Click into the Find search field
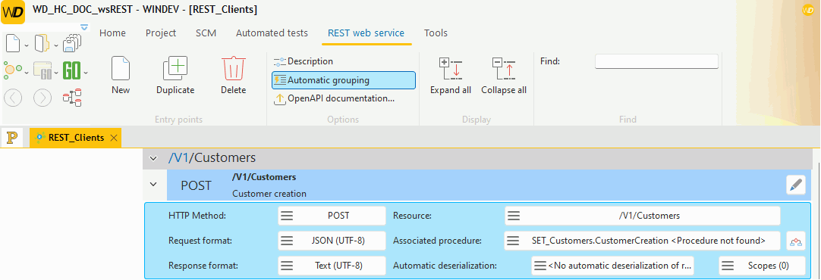This screenshot has height=280, width=821. click(x=656, y=61)
